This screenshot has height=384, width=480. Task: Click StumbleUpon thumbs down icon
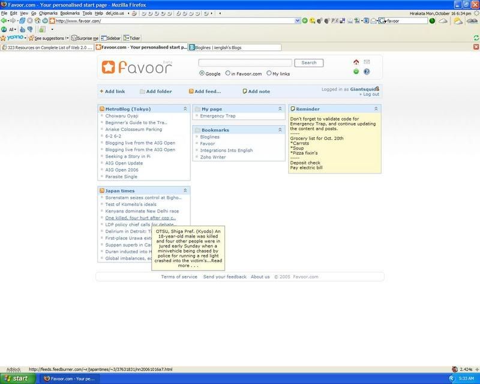(x=30, y=29)
